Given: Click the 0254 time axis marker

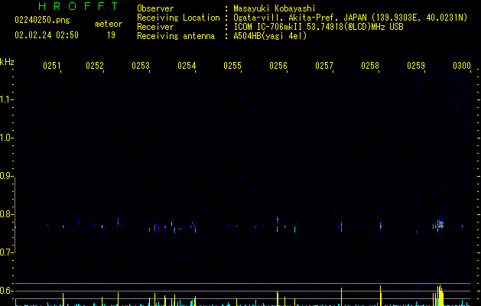Looking at the screenshot, I should tap(187, 66).
